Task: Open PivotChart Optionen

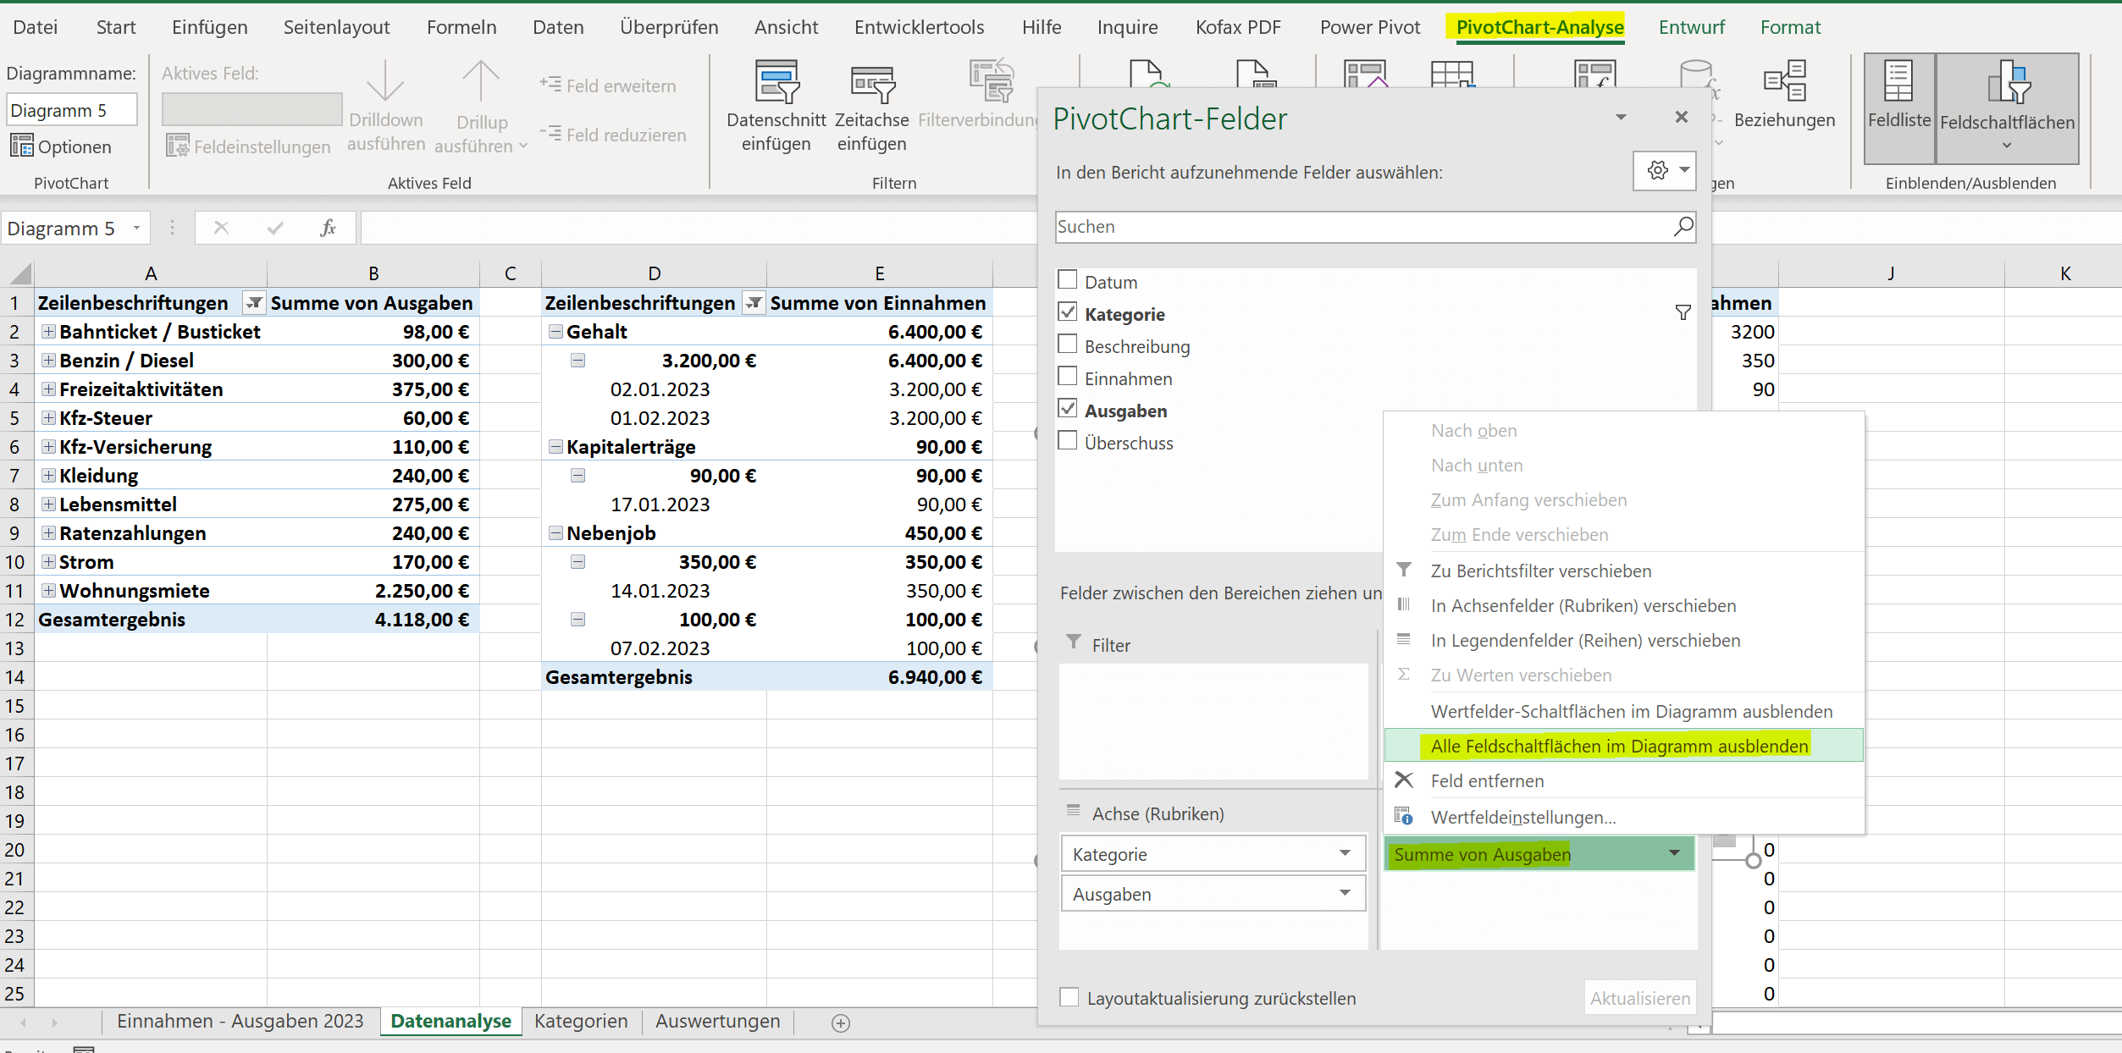Action: [61, 146]
